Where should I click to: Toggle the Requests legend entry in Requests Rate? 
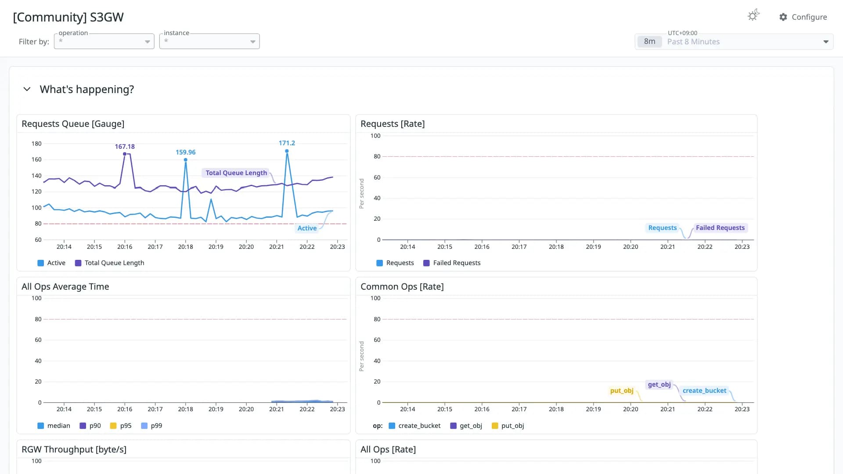tap(395, 263)
